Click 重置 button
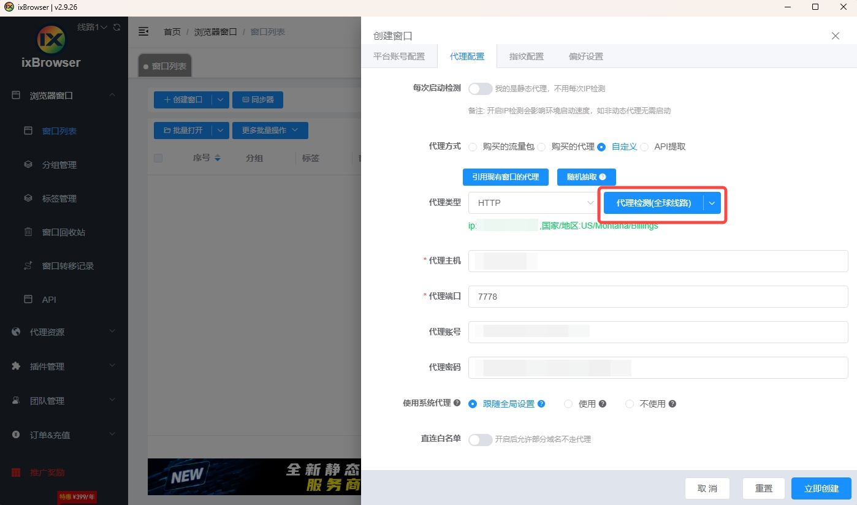Viewport: 857px width, 505px height. coord(764,488)
